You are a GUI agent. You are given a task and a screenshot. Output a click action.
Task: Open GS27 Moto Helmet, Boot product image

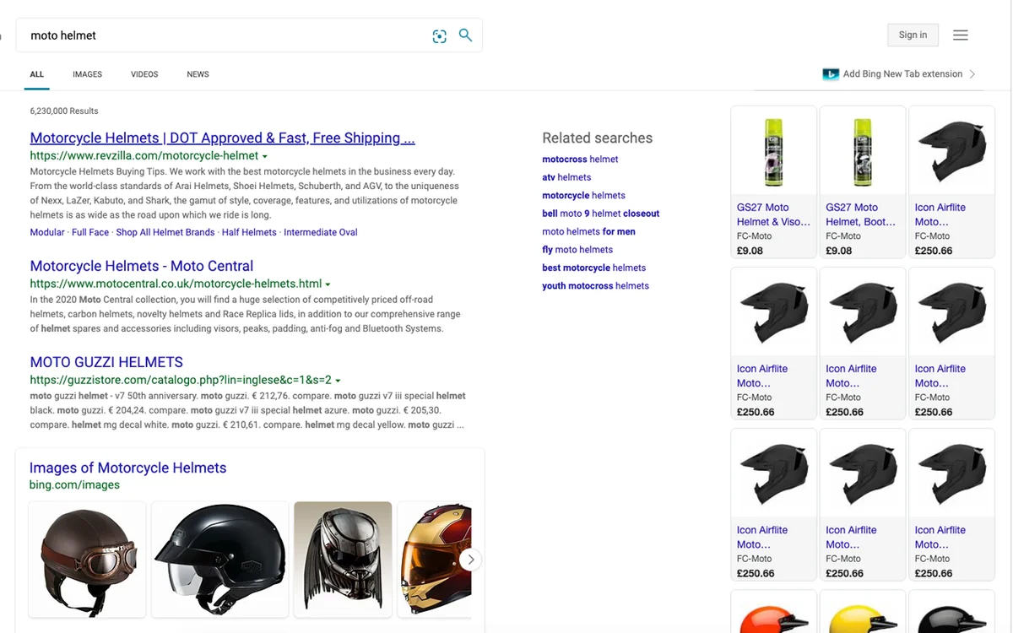click(863, 151)
